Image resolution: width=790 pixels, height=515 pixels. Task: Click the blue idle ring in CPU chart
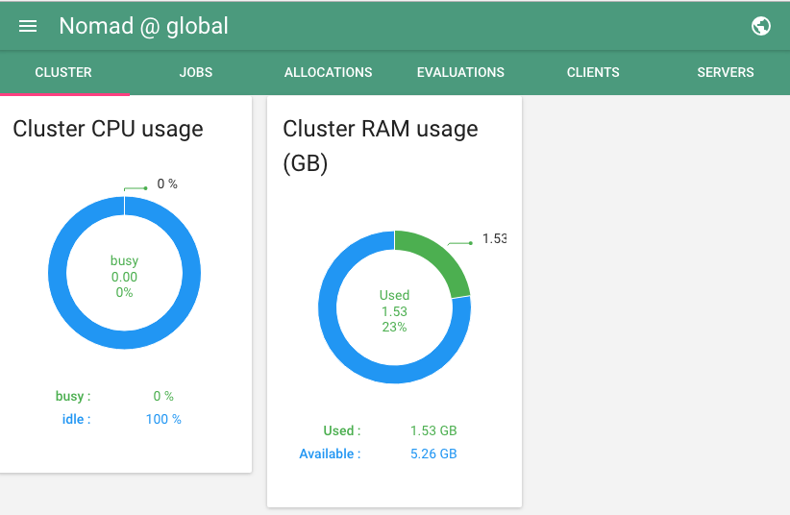58,274
